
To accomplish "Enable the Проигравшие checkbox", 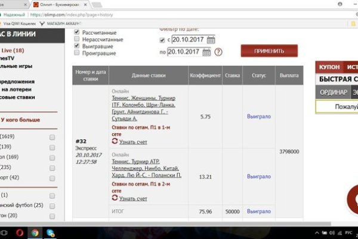I will click(76, 53).
